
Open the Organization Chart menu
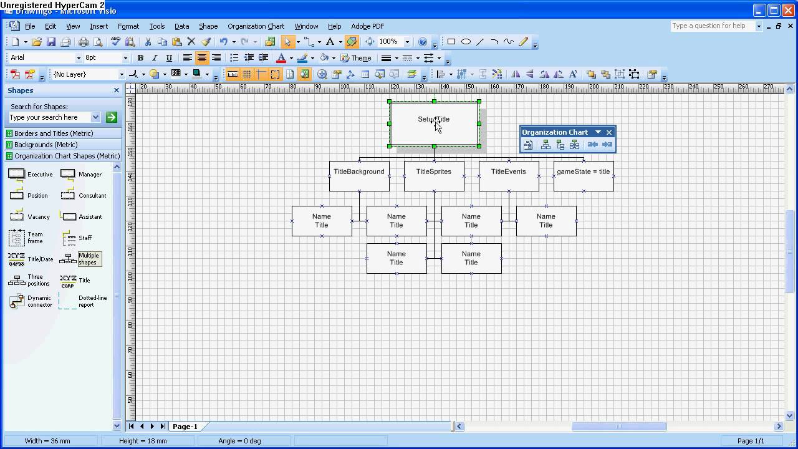point(256,26)
